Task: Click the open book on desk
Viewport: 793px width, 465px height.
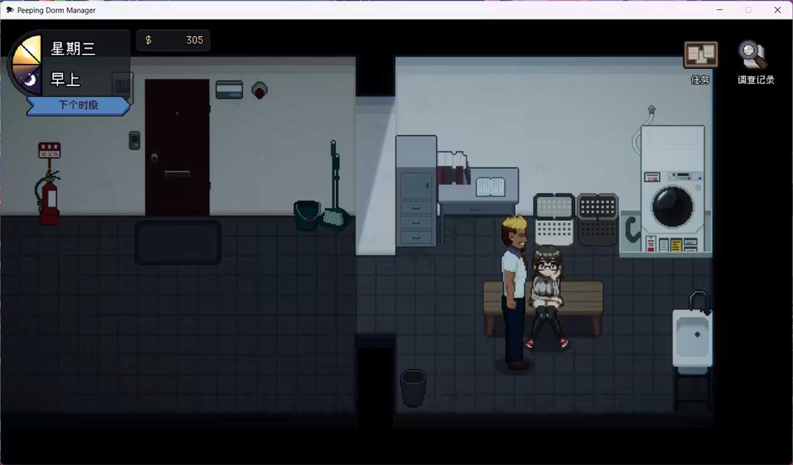Action: [490, 187]
